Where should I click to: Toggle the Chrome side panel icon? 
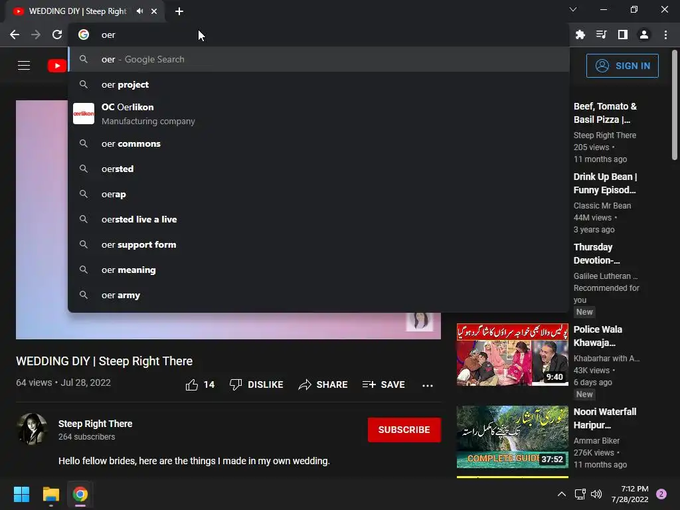point(623,35)
